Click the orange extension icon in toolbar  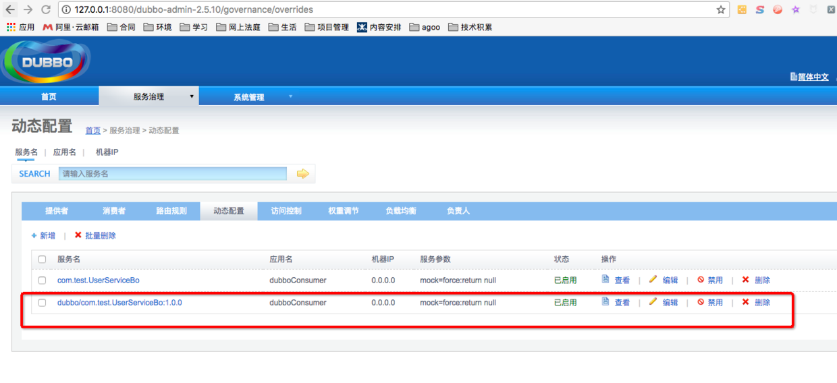(742, 9)
